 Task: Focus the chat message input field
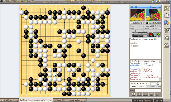pyautogui.click(x=148, y=90)
